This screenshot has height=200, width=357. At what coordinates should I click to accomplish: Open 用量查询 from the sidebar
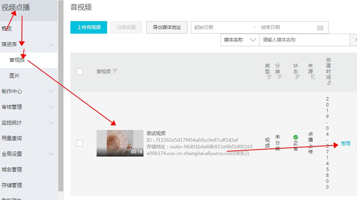click(12, 138)
